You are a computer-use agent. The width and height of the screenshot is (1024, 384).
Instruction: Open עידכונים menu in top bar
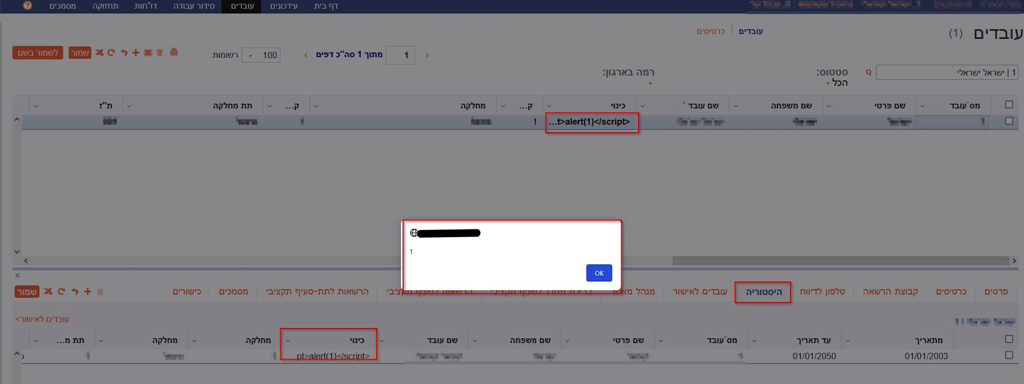284,6
